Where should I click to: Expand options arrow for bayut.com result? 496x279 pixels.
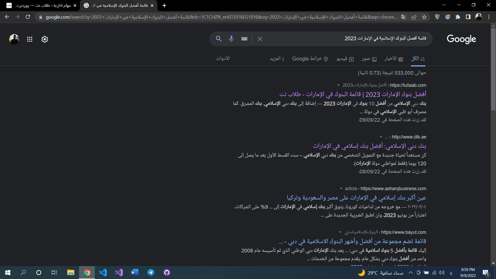[340, 232]
